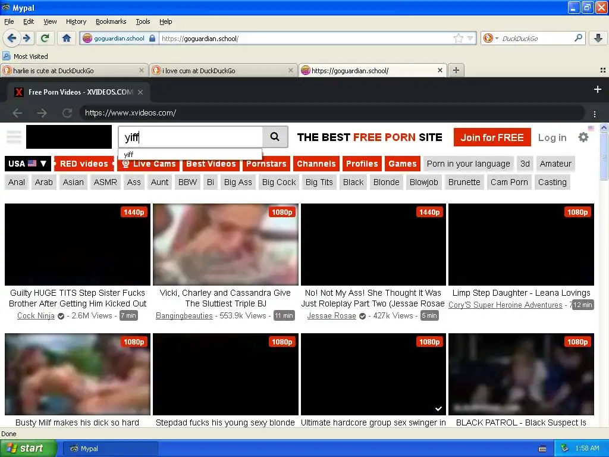609x457 pixels.
Task: Click the 'Porn in your language' tag
Action: [469, 164]
